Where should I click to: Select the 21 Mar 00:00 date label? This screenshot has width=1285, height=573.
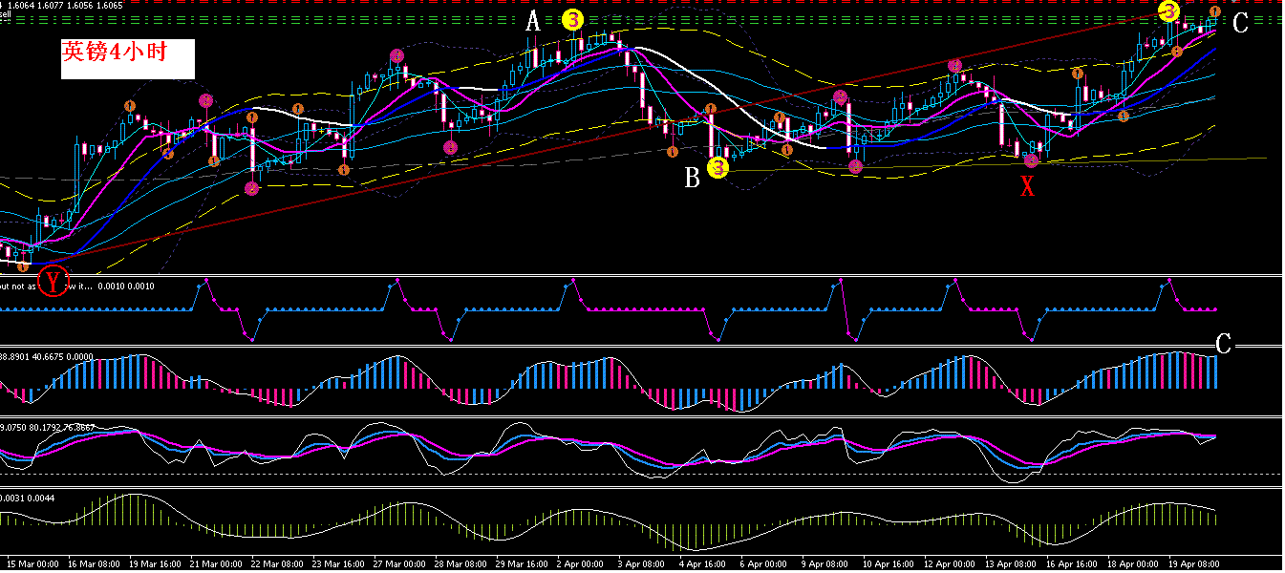click(x=216, y=563)
